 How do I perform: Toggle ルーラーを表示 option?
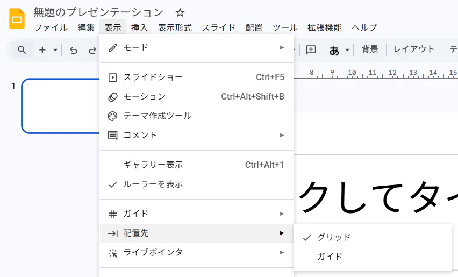tap(197, 184)
